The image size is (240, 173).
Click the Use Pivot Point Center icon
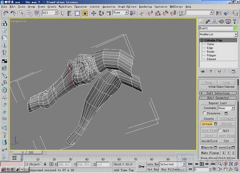133,13
